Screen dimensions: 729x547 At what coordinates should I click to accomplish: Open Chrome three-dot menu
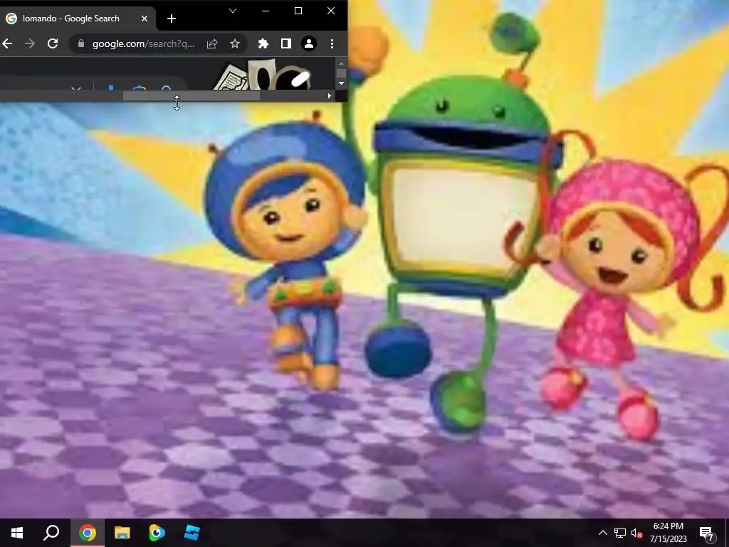click(332, 43)
